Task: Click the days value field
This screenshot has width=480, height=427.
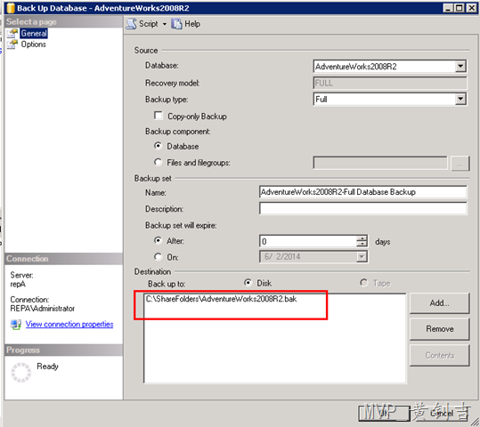Action: click(308, 241)
